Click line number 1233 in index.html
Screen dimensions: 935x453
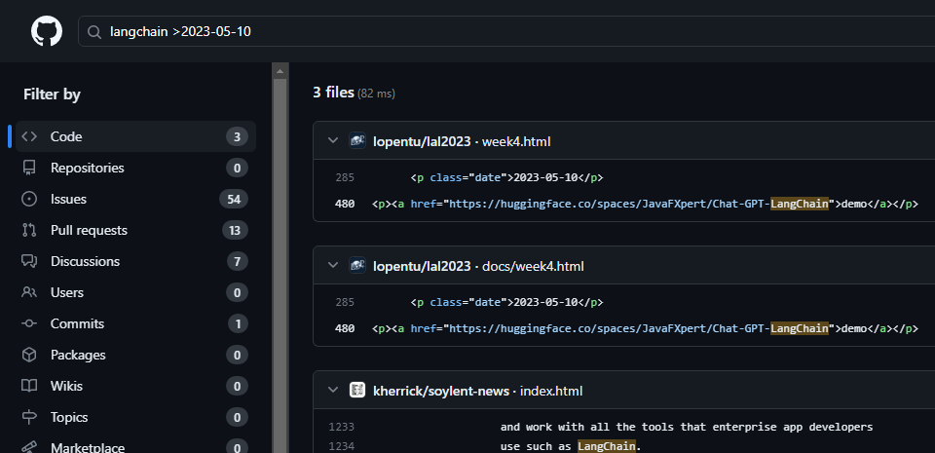coord(341,427)
